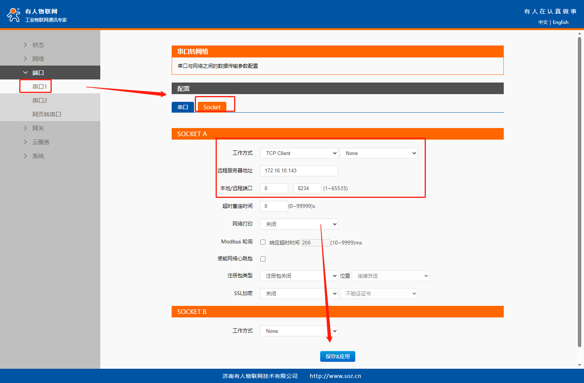Click the 串口与网络之间的数据传输参数配置 description
The image size is (584, 383).
pos(218,66)
